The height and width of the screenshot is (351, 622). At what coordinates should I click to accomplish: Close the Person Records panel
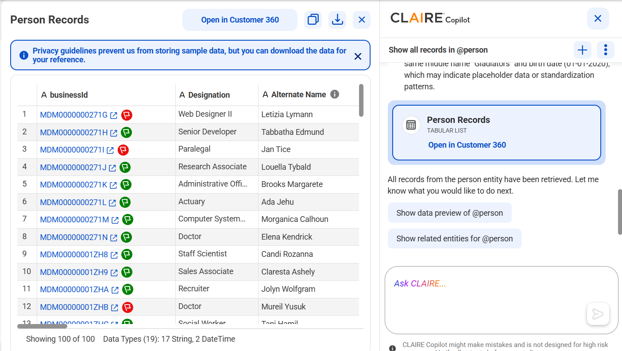[362, 20]
